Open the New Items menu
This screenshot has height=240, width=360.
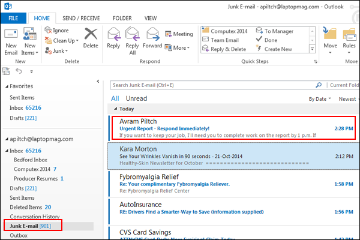[29, 41]
